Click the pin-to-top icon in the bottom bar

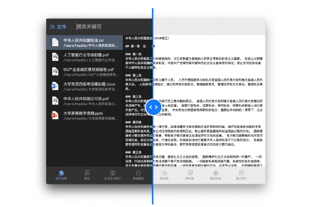coord(215,173)
